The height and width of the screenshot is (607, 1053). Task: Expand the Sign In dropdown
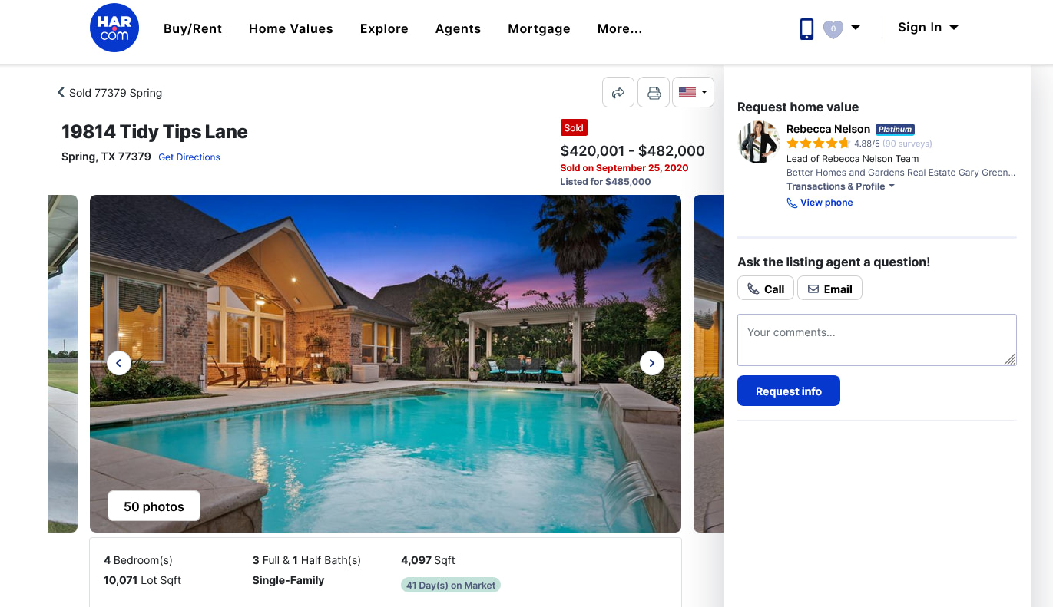[x=928, y=28]
